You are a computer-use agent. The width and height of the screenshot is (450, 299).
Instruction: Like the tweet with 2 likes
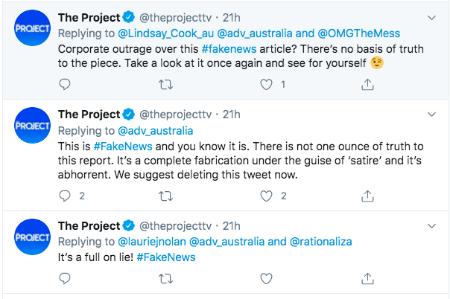(x=266, y=196)
